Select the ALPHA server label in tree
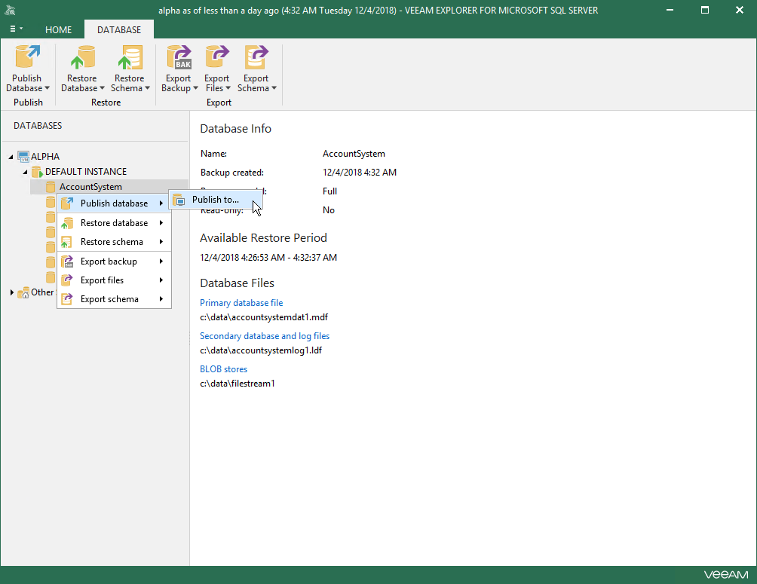Viewport: 757px width, 584px height. tap(45, 157)
